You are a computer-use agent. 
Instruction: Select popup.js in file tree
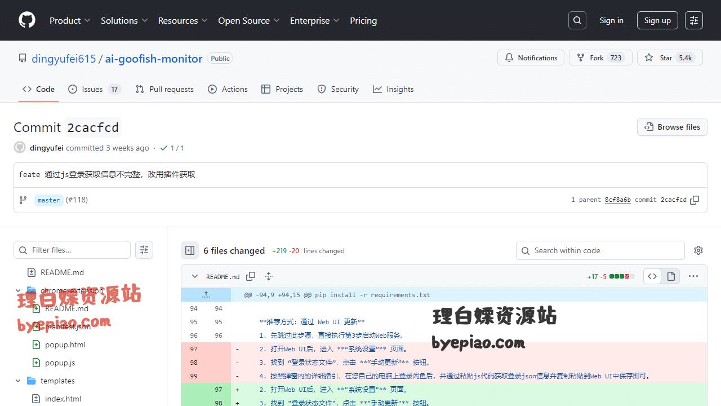pyautogui.click(x=60, y=363)
